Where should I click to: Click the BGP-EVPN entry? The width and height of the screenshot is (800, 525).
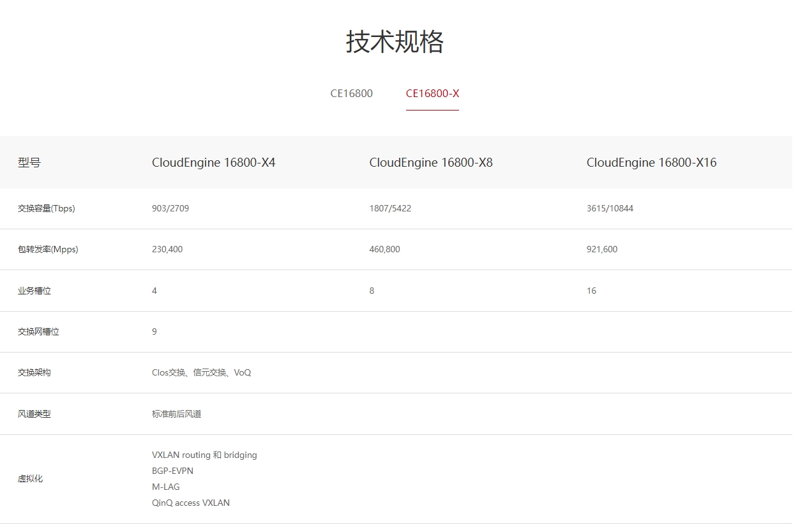172,471
